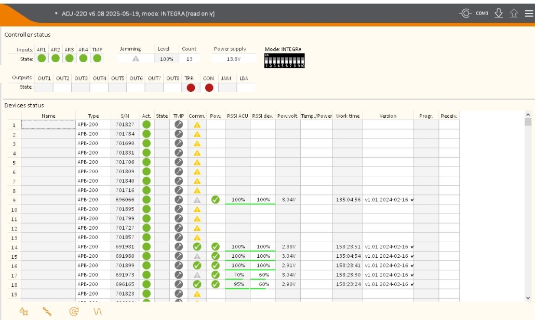The height and width of the screenshot is (320, 535).
Task: Click the circular refresh arrow icon
Action: (x=74, y=311)
